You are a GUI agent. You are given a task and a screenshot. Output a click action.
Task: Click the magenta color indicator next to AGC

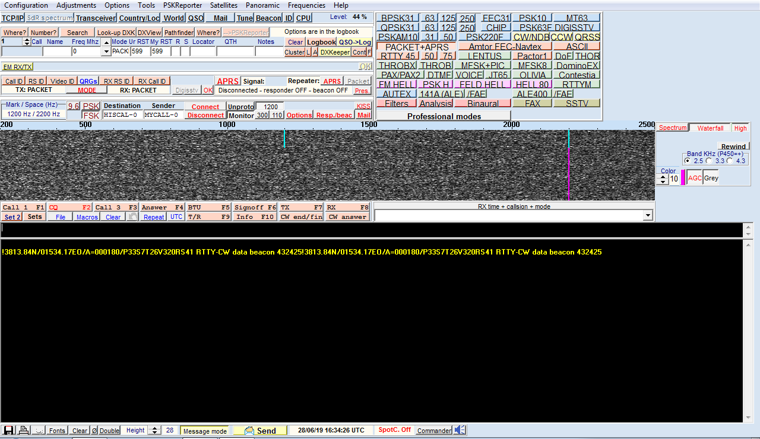coord(683,177)
